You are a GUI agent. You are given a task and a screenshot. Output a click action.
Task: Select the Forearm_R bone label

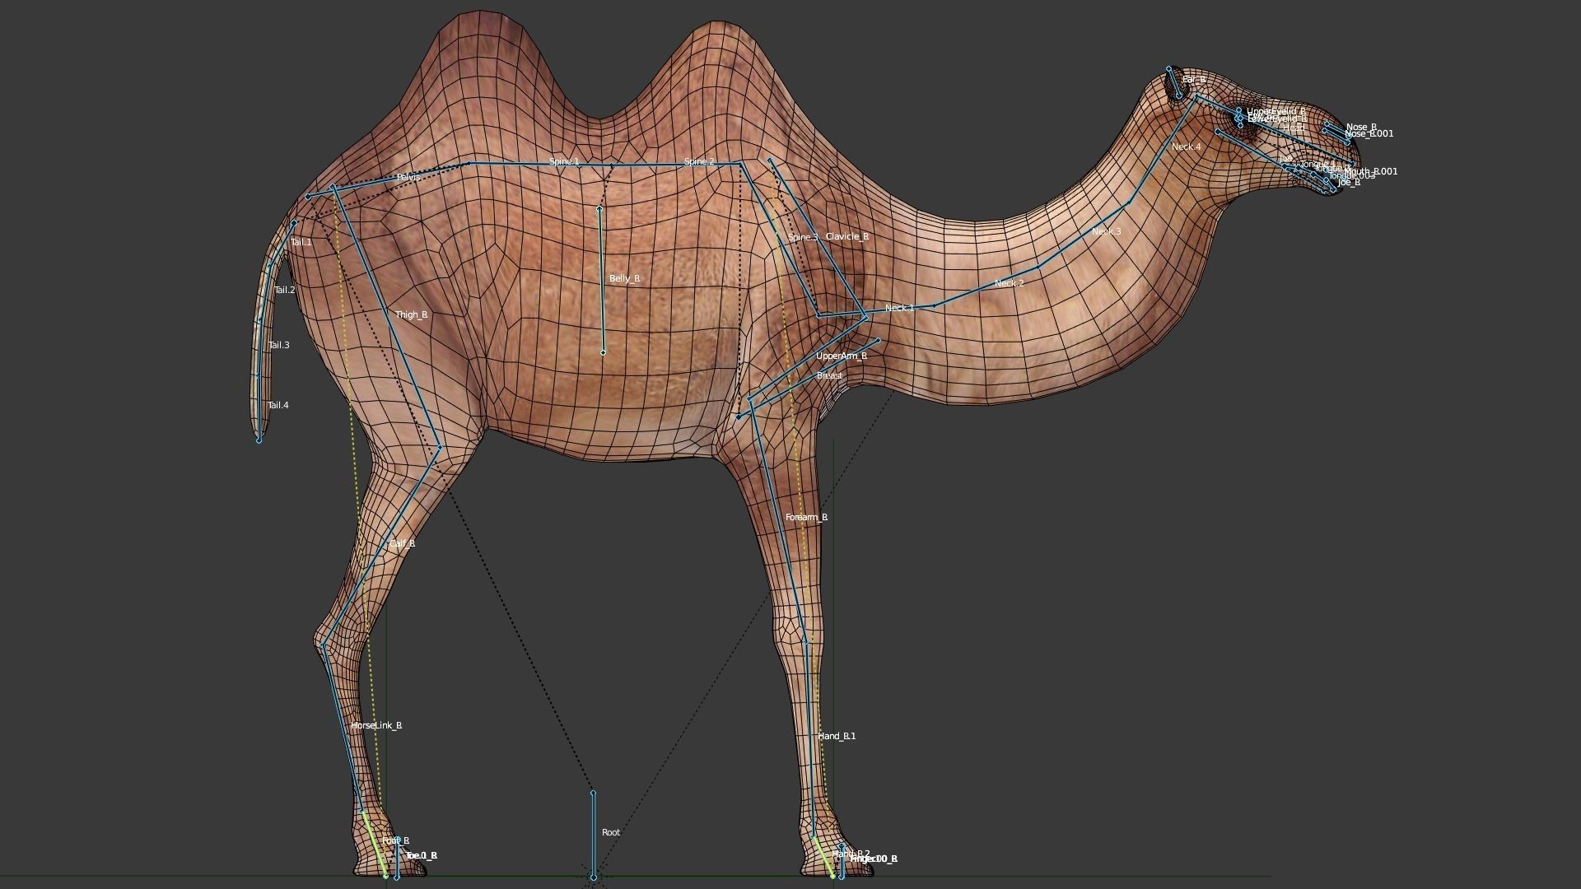[x=806, y=518]
